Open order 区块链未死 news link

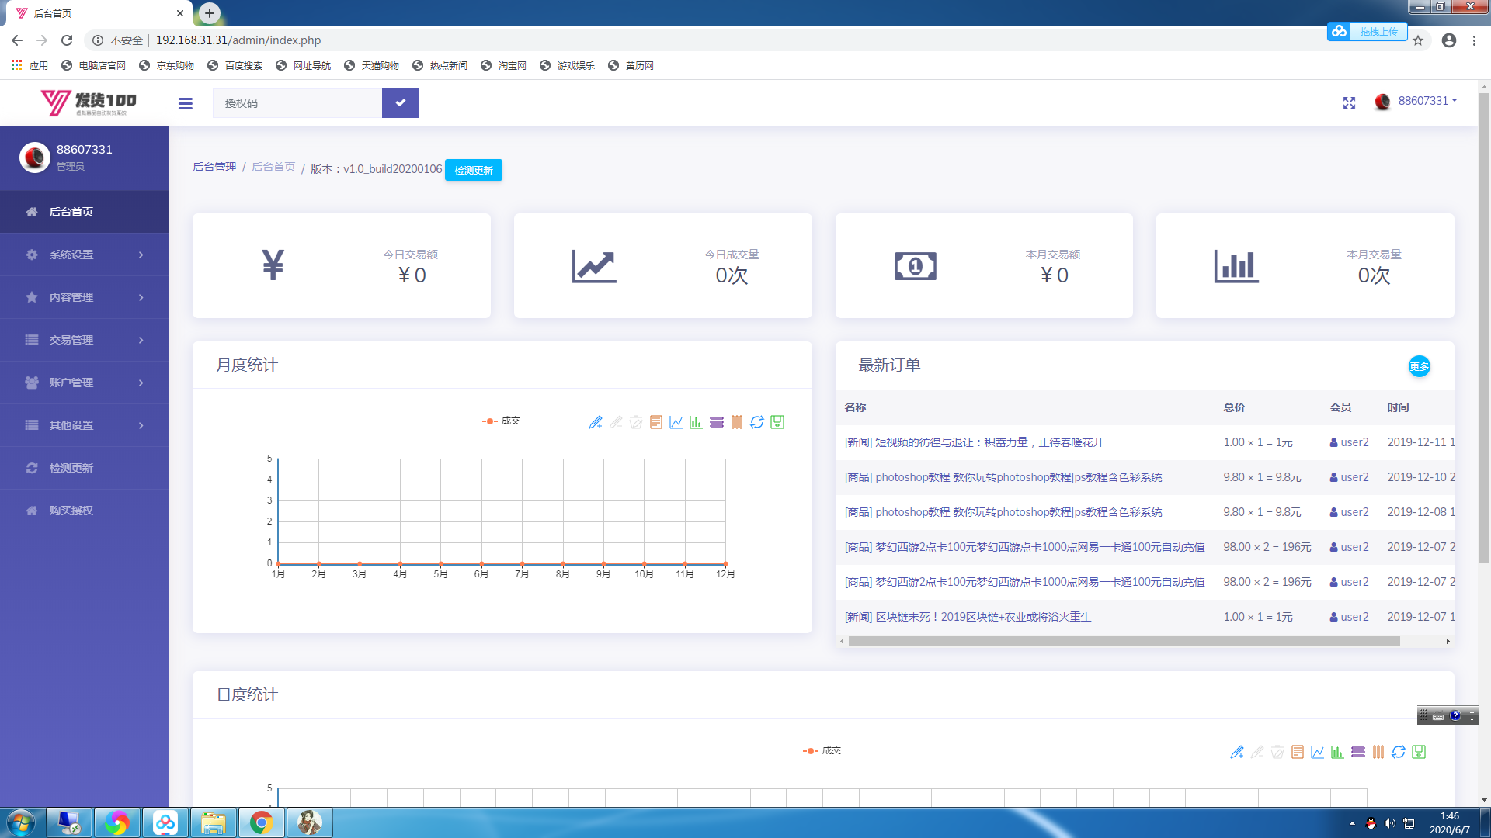click(x=968, y=617)
